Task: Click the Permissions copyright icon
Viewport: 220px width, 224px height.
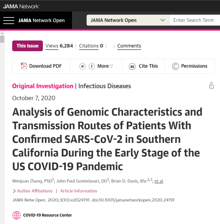Action: click(x=175, y=66)
